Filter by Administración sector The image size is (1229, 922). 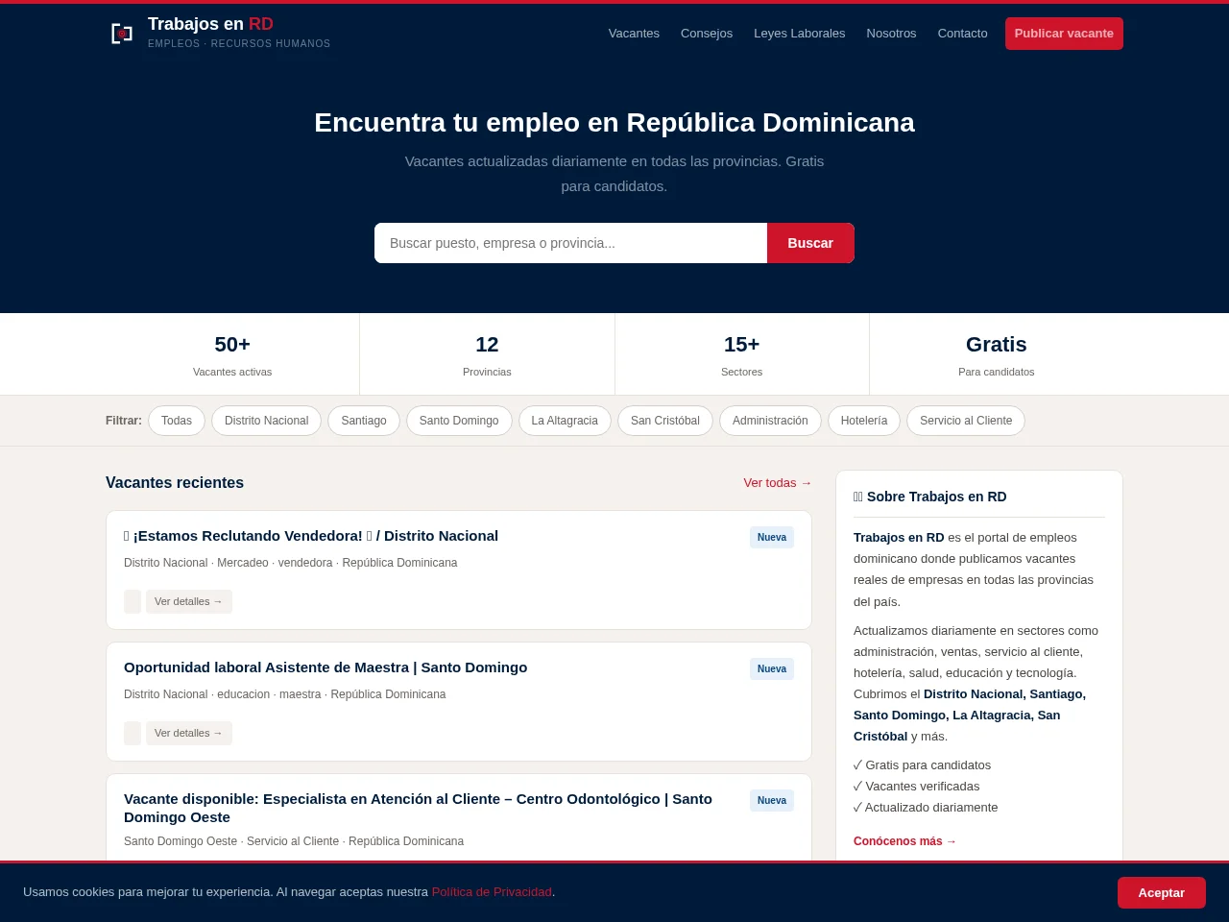(770, 421)
